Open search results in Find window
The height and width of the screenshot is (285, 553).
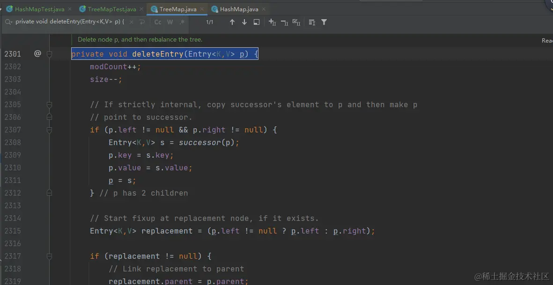click(x=257, y=22)
